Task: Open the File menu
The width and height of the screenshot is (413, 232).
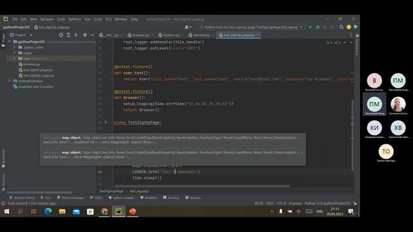Action: [x=15, y=19]
